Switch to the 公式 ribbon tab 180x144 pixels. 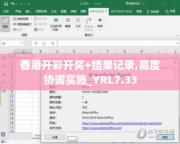[54, 12]
